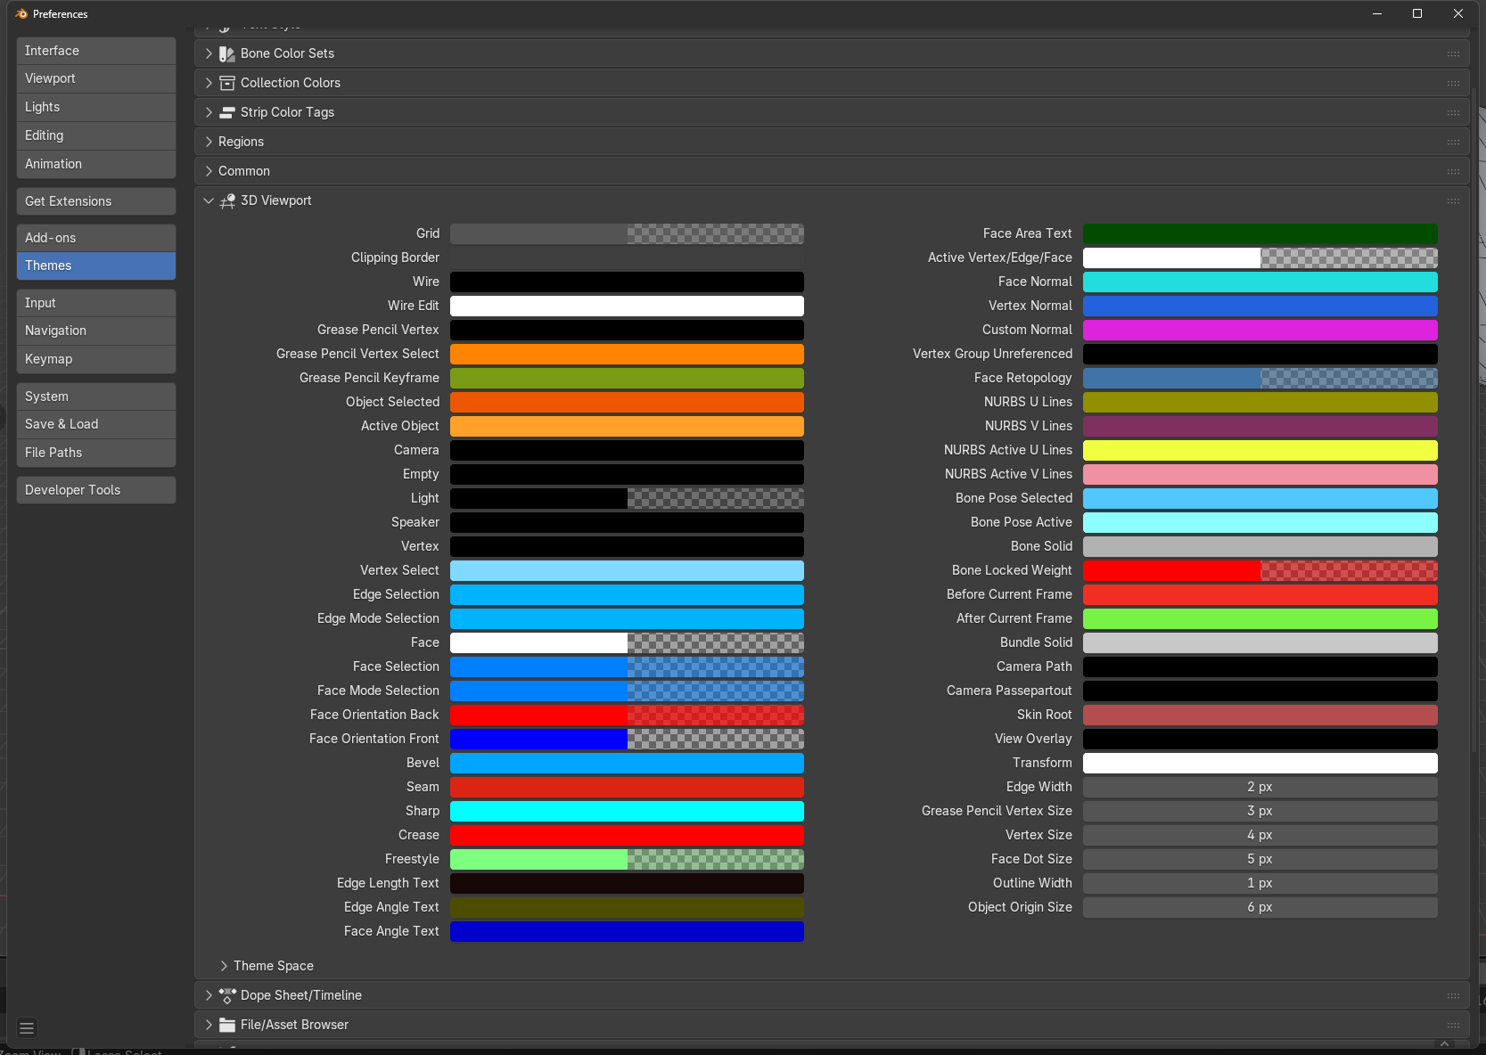This screenshot has height=1055, width=1486.
Task: Open the Keymap preferences tab
Action: pyautogui.click(x=96, y=359)
